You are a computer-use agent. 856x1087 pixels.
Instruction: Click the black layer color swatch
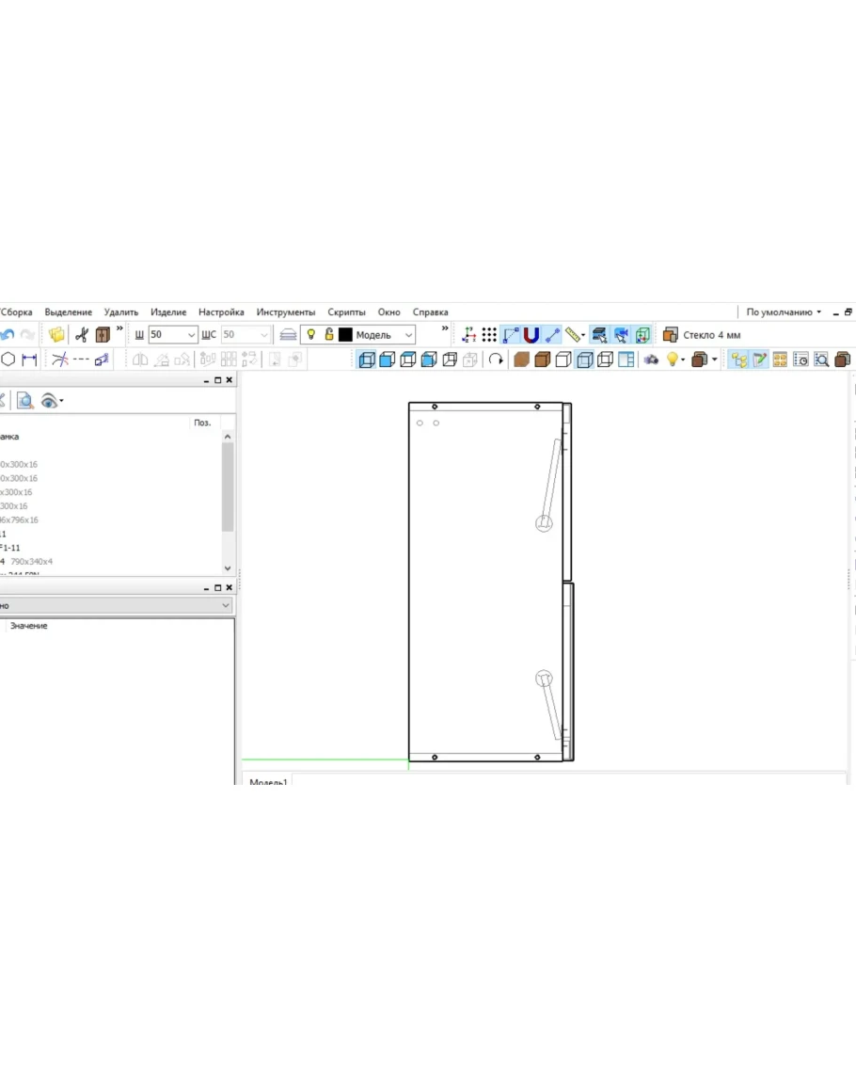pyautogui.click(x=345, y=335)
